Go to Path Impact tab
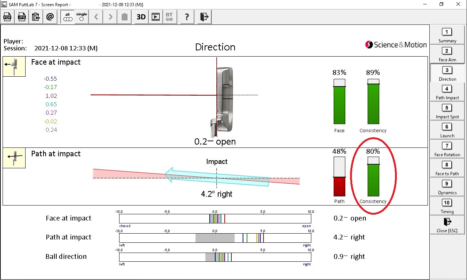The width and height of the screenshot is (467, 280). click(x=447, y=92)
